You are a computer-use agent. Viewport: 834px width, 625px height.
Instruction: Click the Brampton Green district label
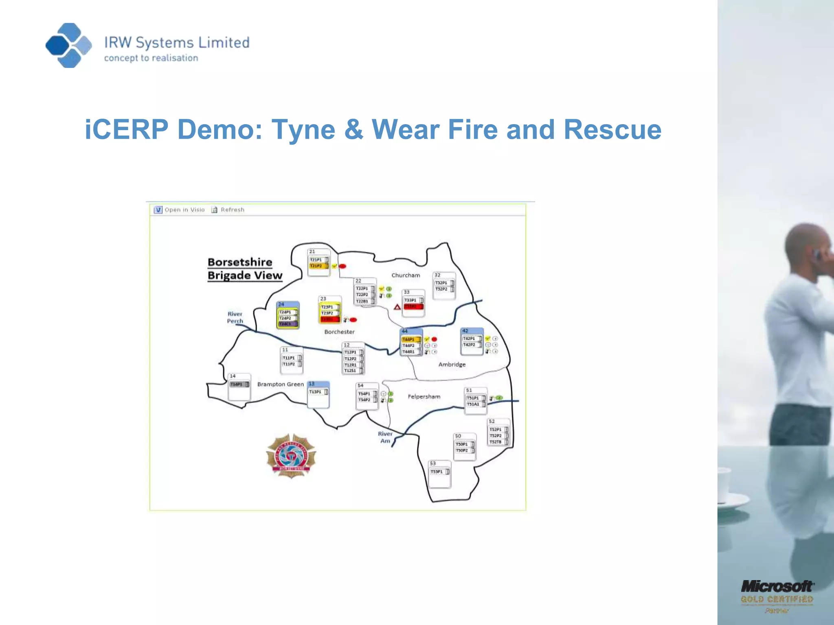281,385
